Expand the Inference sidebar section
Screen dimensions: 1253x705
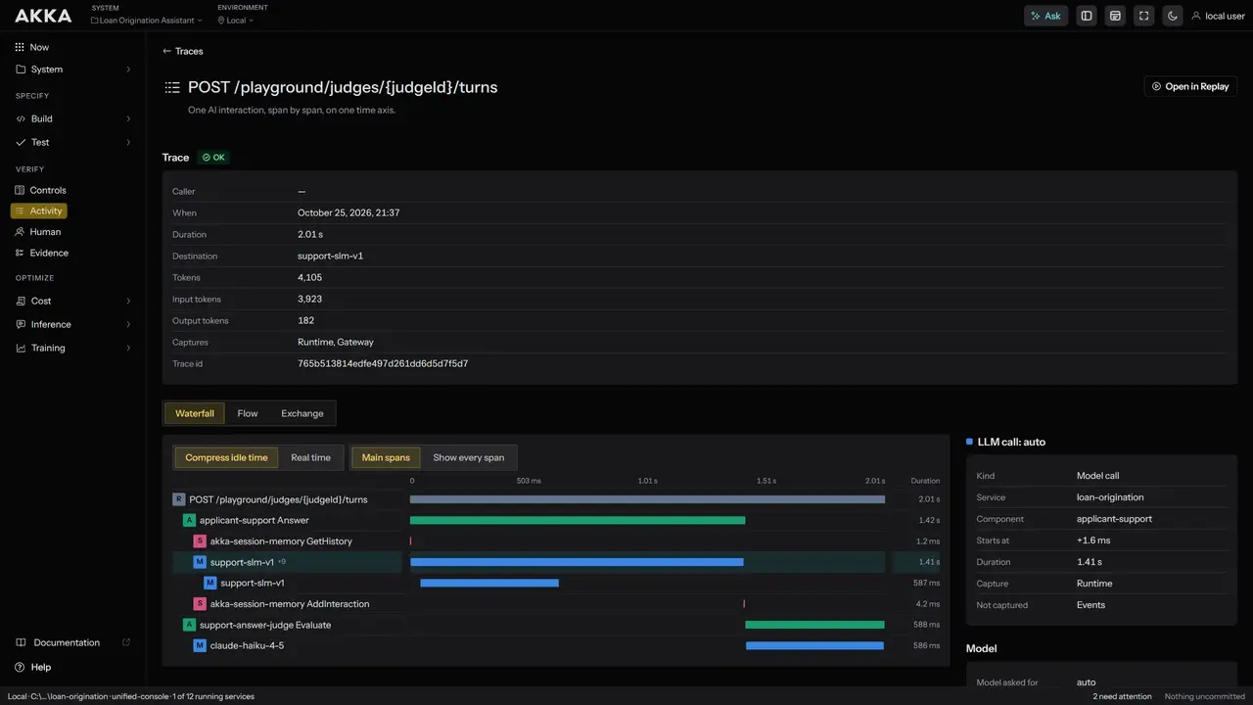pos(73,324)
